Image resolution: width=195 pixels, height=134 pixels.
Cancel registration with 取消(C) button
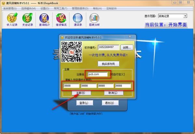pyautogui.click(x=113, y=93)
